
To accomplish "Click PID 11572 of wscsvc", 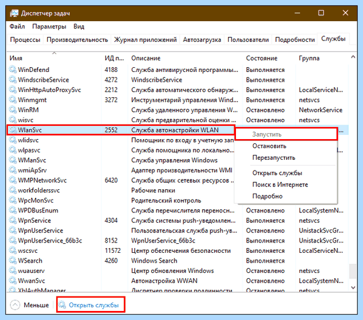I will 113,250.
